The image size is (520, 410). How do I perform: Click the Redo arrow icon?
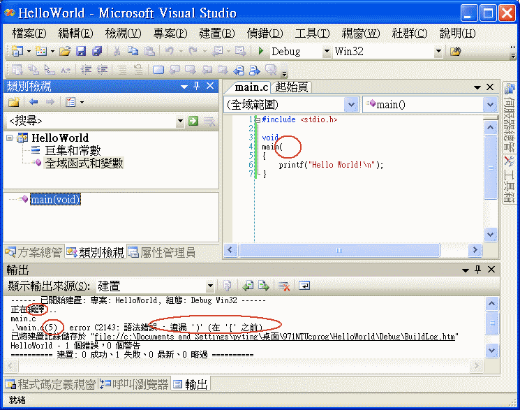point(193,51)
